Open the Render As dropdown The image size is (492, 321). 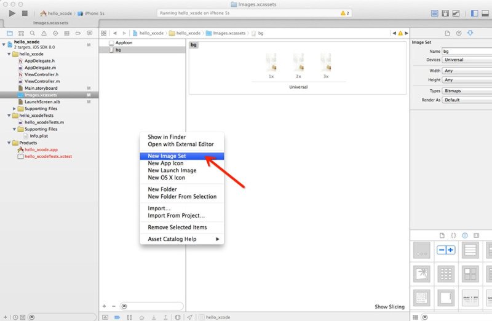point(467,100)
